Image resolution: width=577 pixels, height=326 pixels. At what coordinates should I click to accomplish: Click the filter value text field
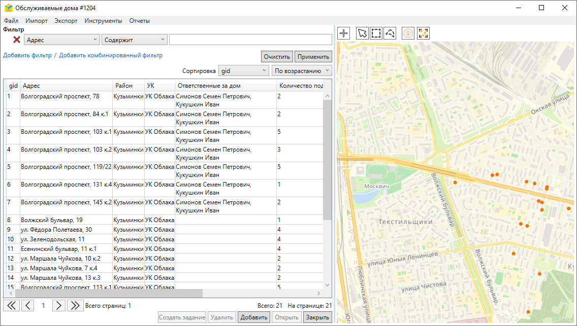[250, 40]
